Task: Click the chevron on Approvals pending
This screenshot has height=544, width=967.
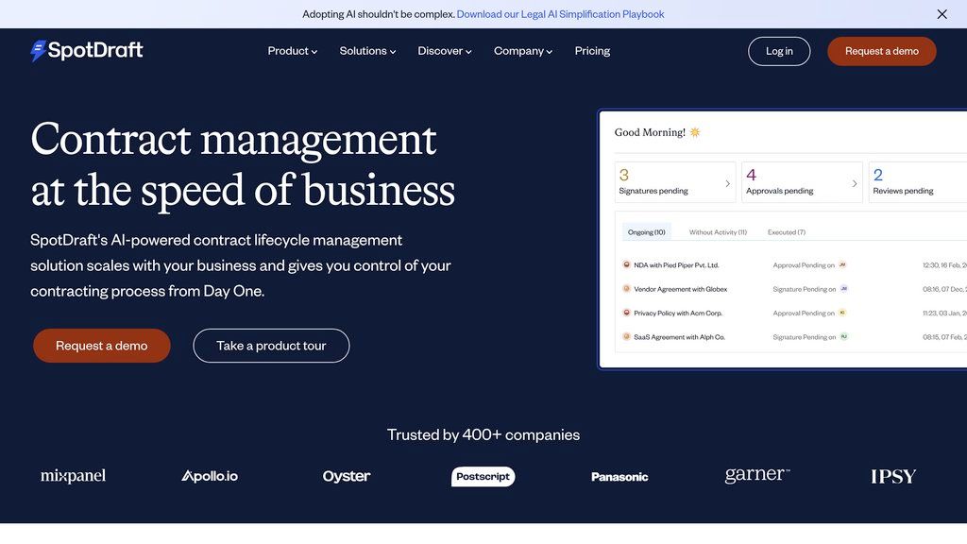Action: click(854, 183)
